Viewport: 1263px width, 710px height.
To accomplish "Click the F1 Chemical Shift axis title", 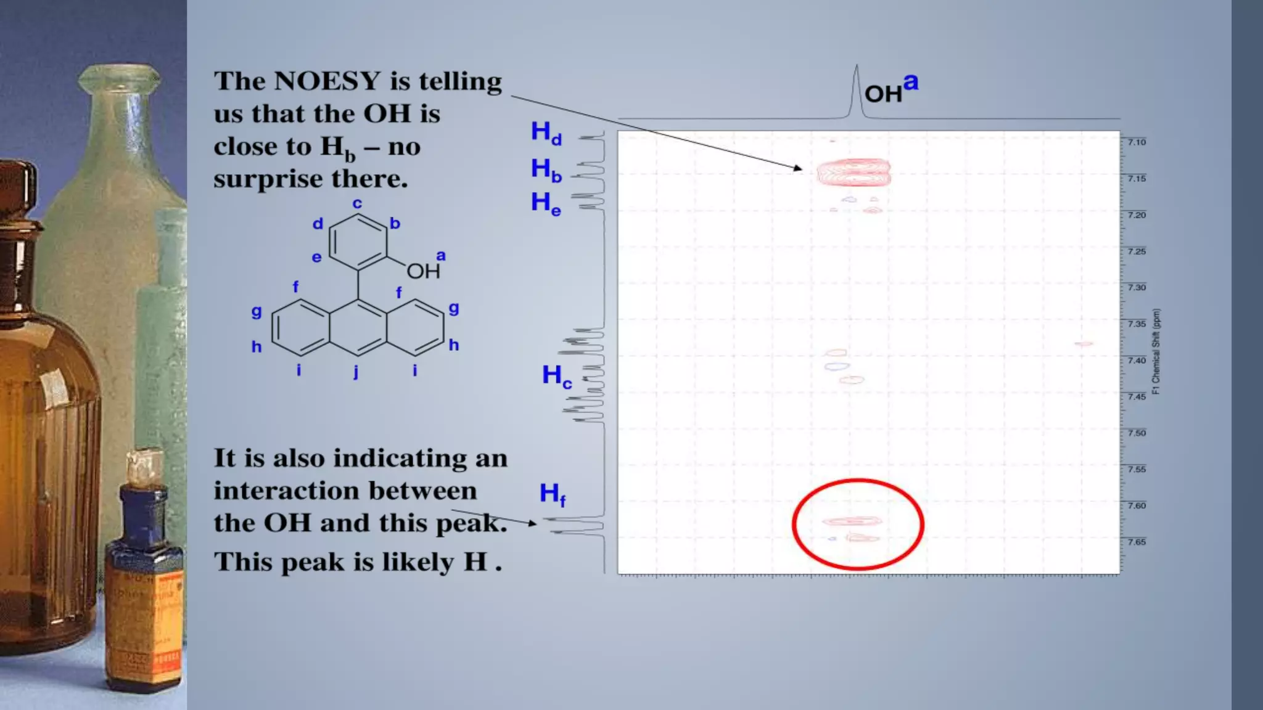I will [1156, 351].
